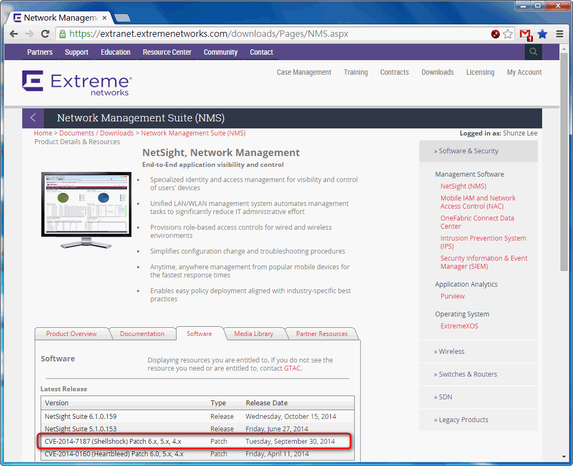Image resolution: width=573 pixels, height=466 pixels.
Task: Open the Support menu
Action: [76, 52]
